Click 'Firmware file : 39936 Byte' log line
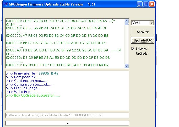The image size is (179, 127). (x=32, y=73)
